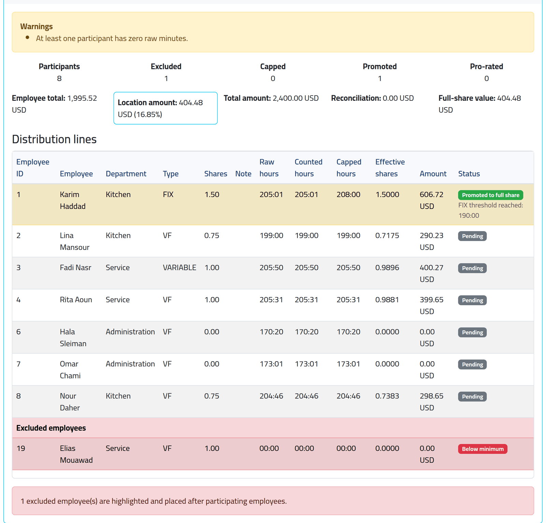Click the 400.27 USD amount cell
The image size is (546, 523).
tap(431, 273)
